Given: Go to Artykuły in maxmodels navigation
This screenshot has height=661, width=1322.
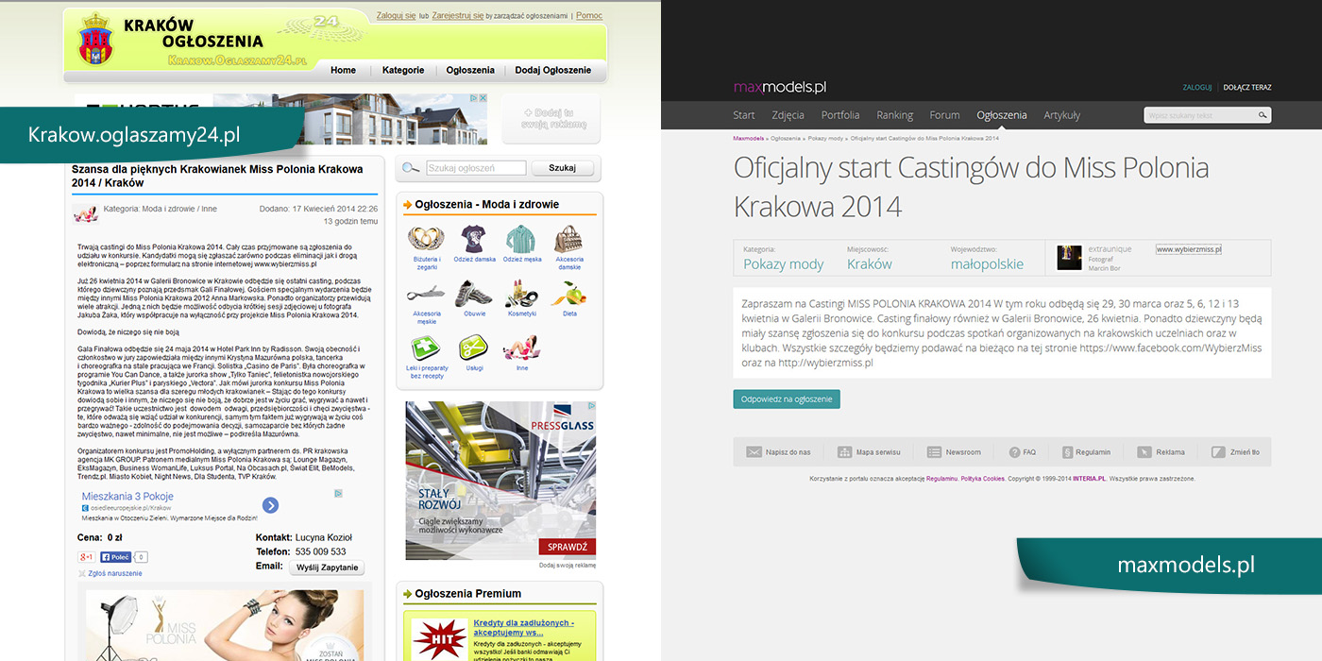Looking at the screenshot, I should click(1061, 115).
